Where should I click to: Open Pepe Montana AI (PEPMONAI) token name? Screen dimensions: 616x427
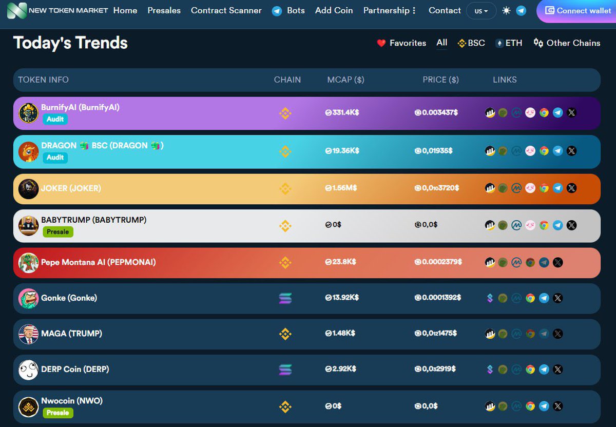point(99,262)
